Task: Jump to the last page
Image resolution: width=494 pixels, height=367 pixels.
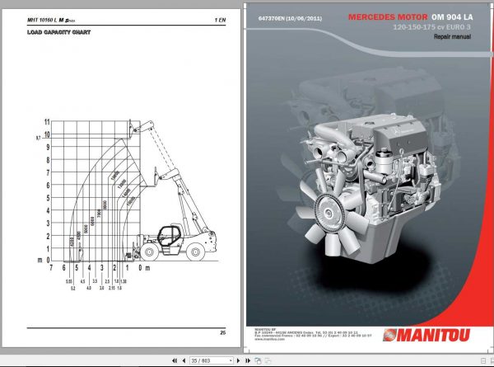Action: 248,360
